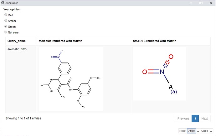Go to the Next page

(204, 118)
